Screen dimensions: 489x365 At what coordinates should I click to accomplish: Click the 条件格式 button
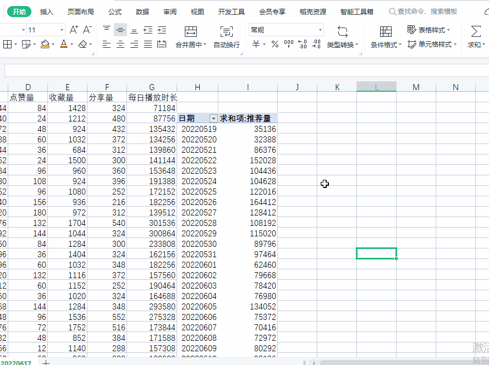click(x=386, y=36)
